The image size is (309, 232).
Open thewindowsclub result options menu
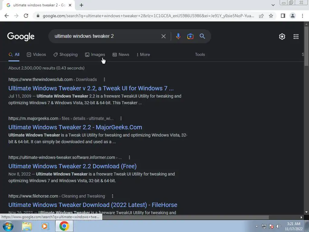point(104,79)
